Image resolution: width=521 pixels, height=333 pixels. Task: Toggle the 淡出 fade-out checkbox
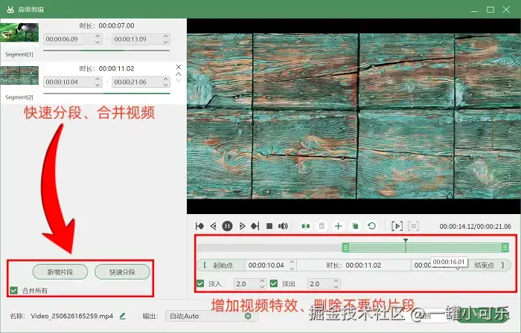(x=274, y=284)
